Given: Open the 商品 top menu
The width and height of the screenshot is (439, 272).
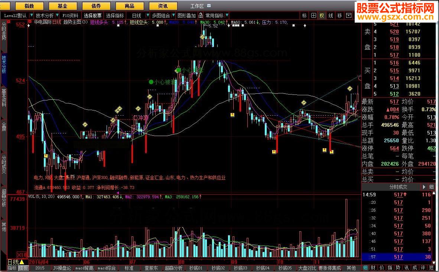Looking at the screenshot, I should [129, 6].
